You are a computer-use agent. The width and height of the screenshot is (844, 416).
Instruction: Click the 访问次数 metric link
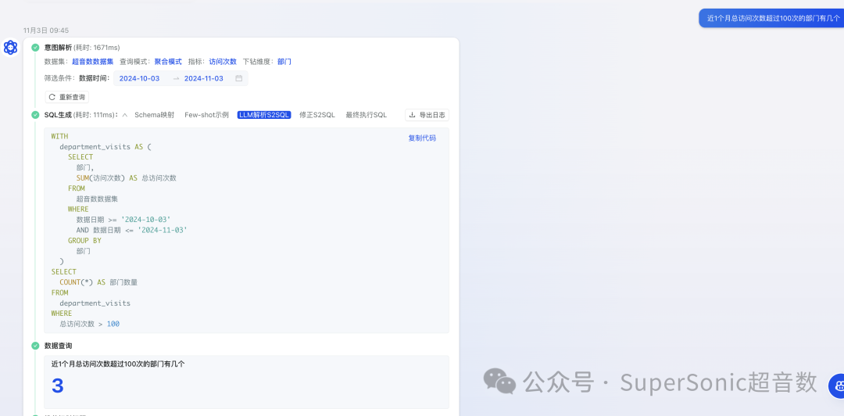pyautogui.click(x=223, y=62)
